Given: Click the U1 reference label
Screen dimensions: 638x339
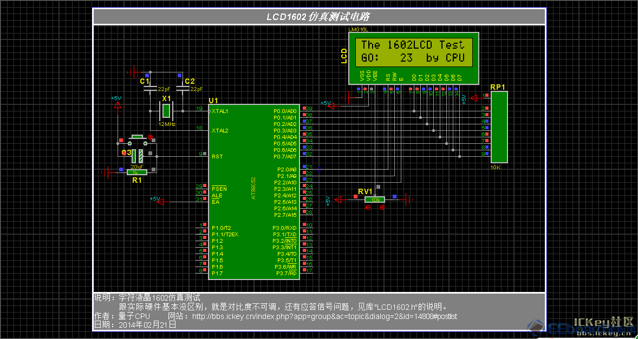Looking at the screenshot, I should coord(213,101).
